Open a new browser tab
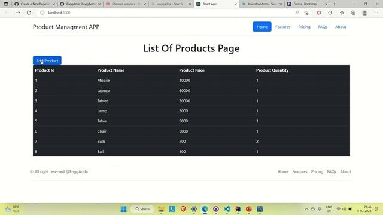Image resolution: width=383 pixels, height=215 pixels. point(335,4)
